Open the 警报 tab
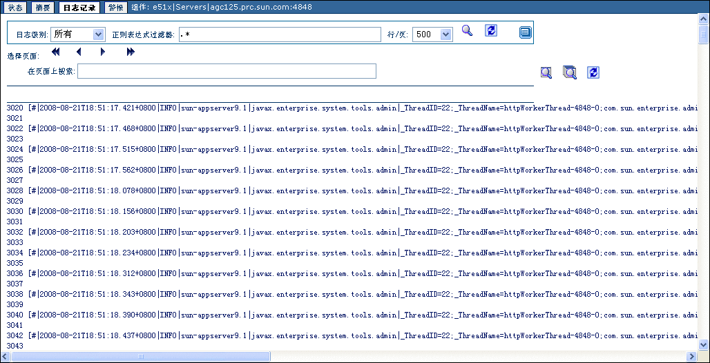The image size is (710, 363). [115, 8]
